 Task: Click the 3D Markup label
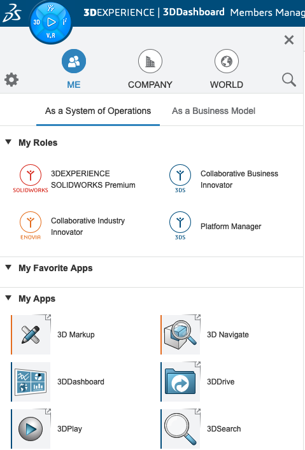point(76,335)
